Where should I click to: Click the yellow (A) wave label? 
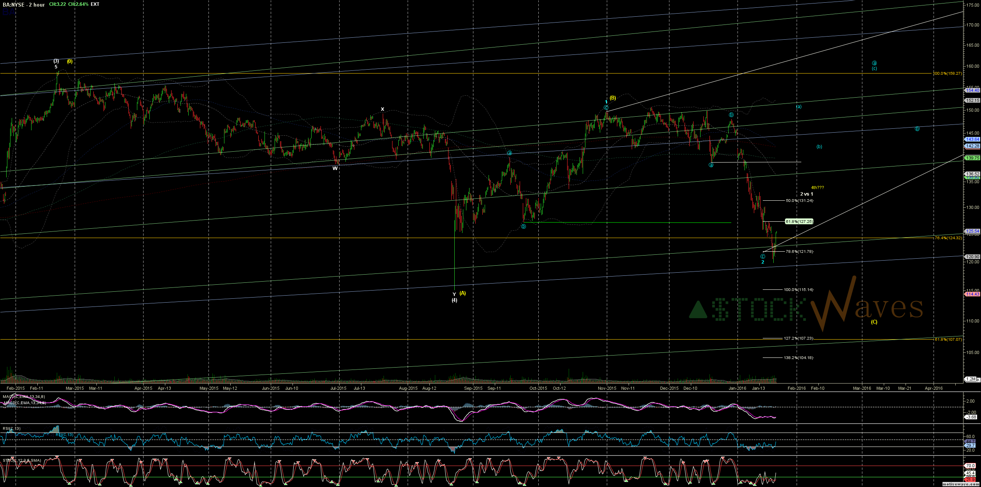coord(462,293)
